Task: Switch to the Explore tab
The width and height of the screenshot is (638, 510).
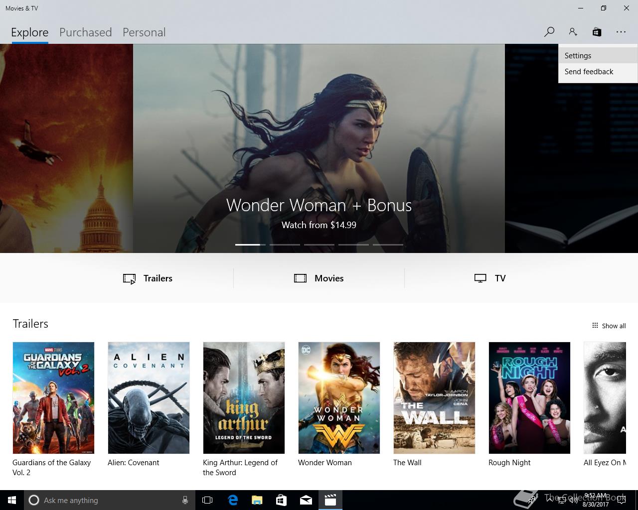Action: [30, 32]
